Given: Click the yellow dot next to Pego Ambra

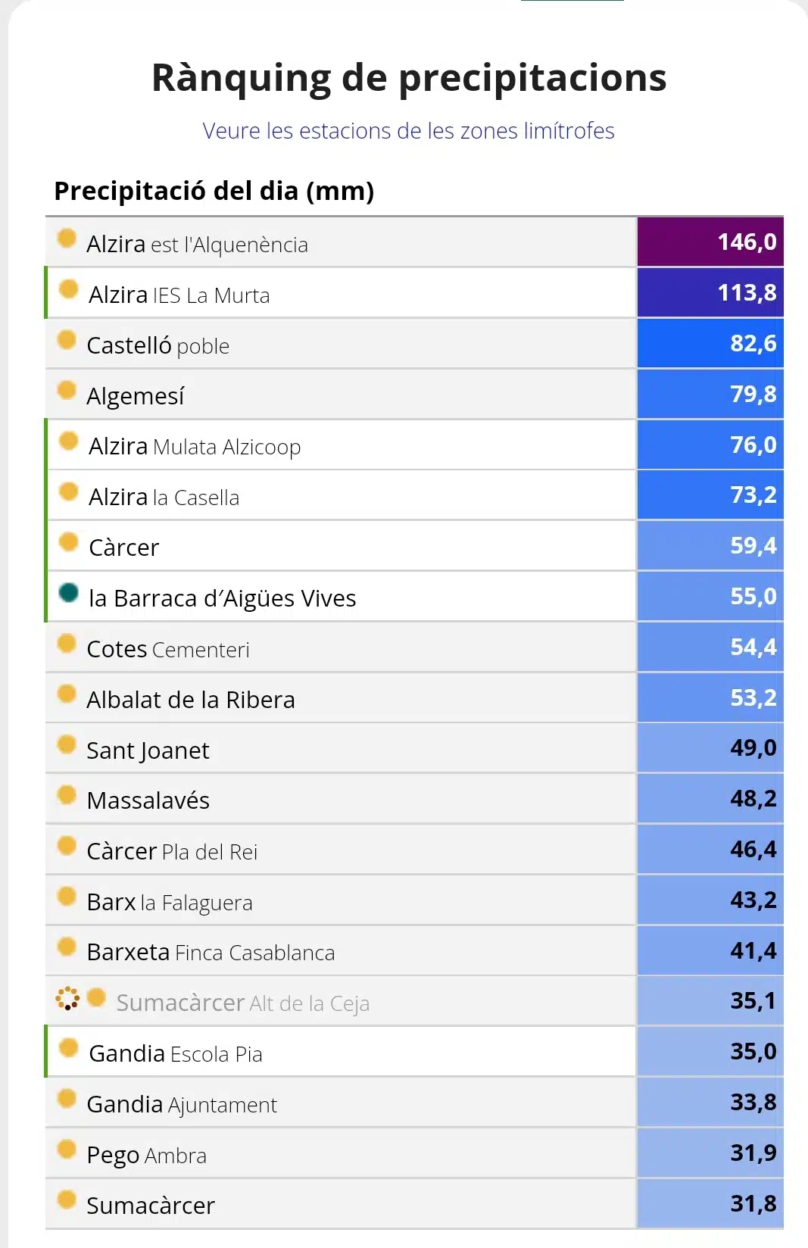Looking at the screenshot, I should click(x=67, y=1149).
